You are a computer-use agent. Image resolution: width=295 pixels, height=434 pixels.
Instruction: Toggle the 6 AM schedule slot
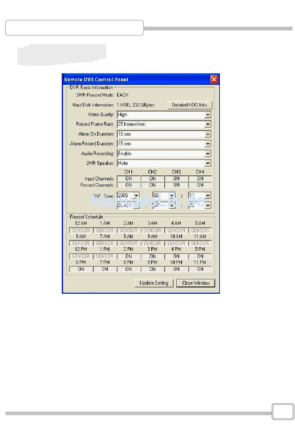coord(81,243)
